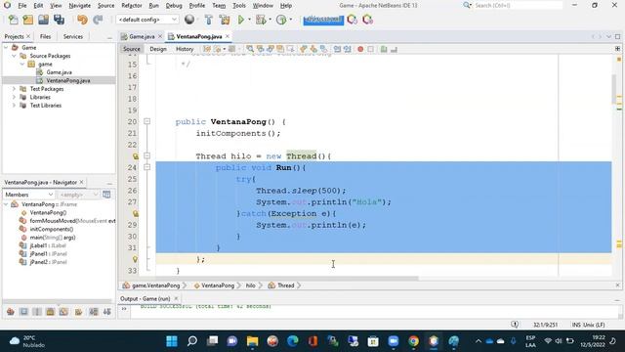Click the Find Selection magnifier icon in the editor toolbar
The width and height of the screenshot is (625, 352).
click(250, 49)
